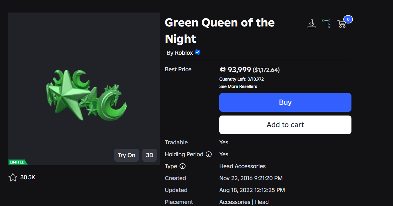This screenshot has height=206, width=393.
Task: Click the info icon beside Holding Period
Action: (x=209, y=154)
